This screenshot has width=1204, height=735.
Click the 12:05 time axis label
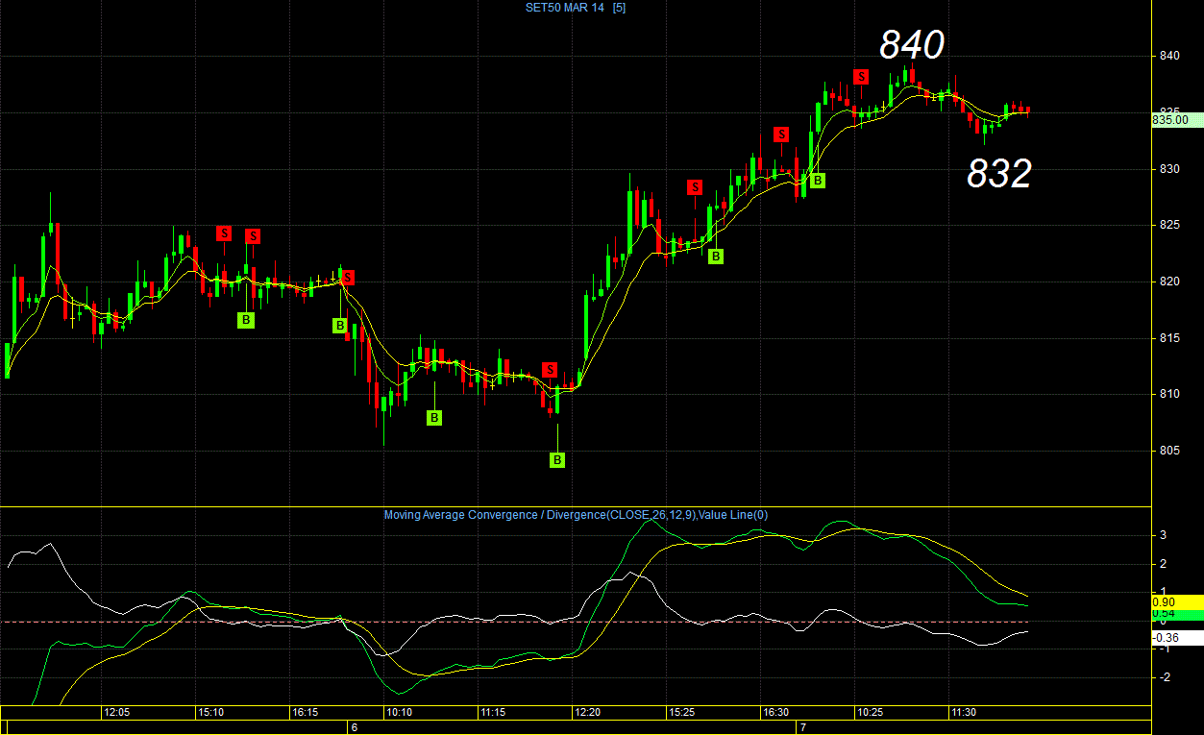click(x=117, y=713)
